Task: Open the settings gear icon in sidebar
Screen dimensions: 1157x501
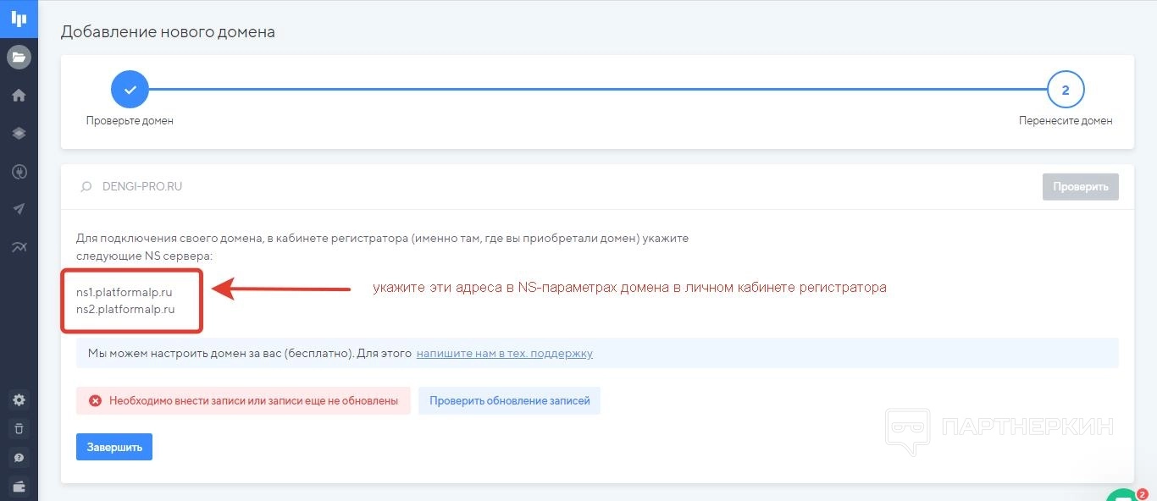Action: click(x=19, y=399)
